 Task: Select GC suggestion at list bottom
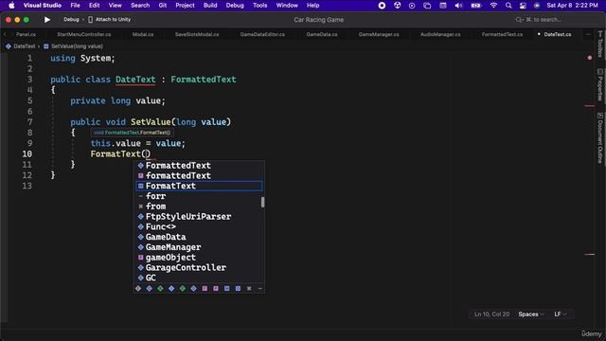tap(199, 278)
